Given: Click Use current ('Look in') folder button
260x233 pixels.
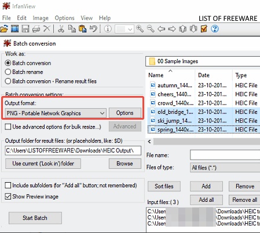Looking at the screenshot, I should point(43,164).
